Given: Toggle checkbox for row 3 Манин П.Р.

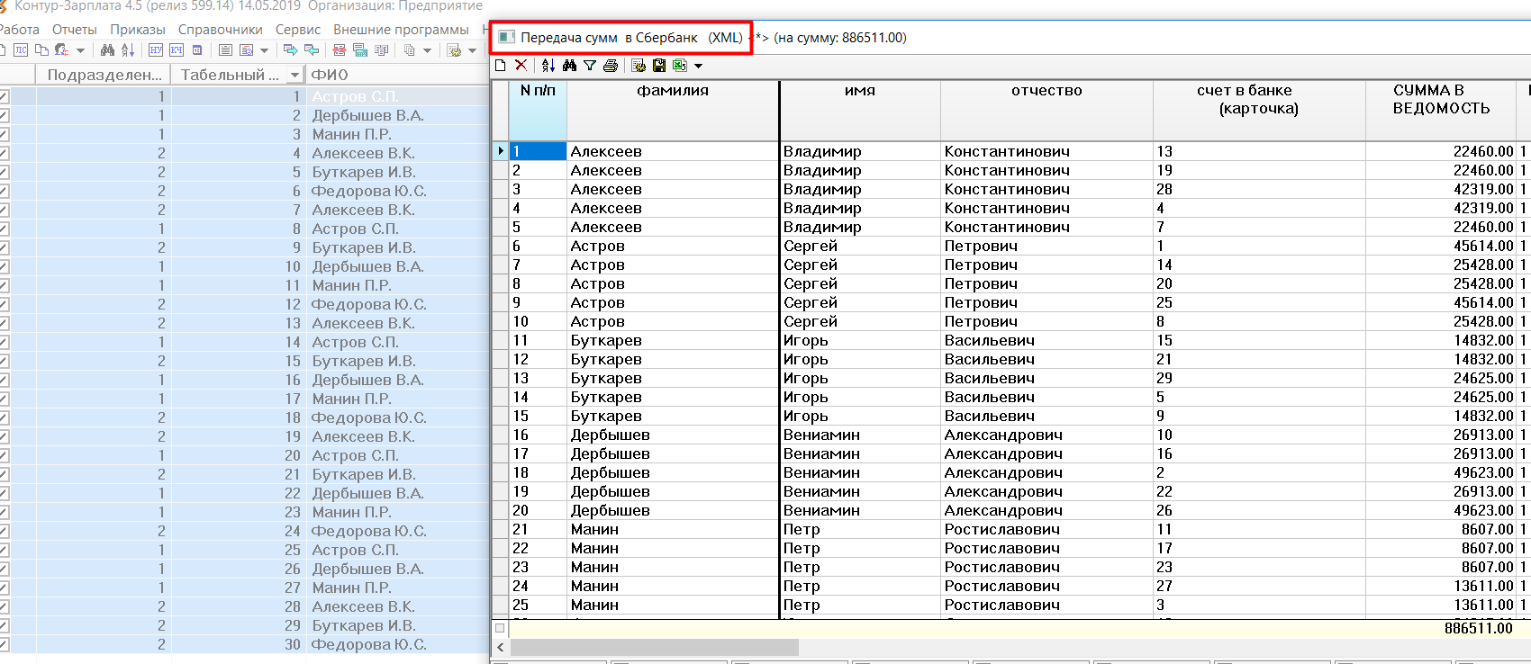Looking at the screenshot, I should click(4, 134).
